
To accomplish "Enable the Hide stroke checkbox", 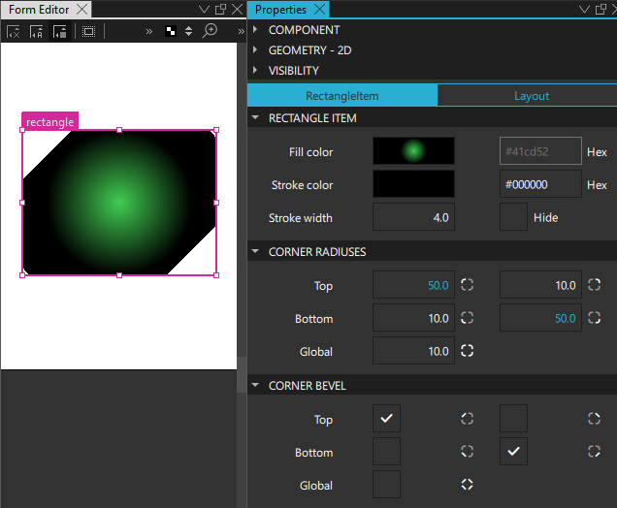I will (513, 217).
